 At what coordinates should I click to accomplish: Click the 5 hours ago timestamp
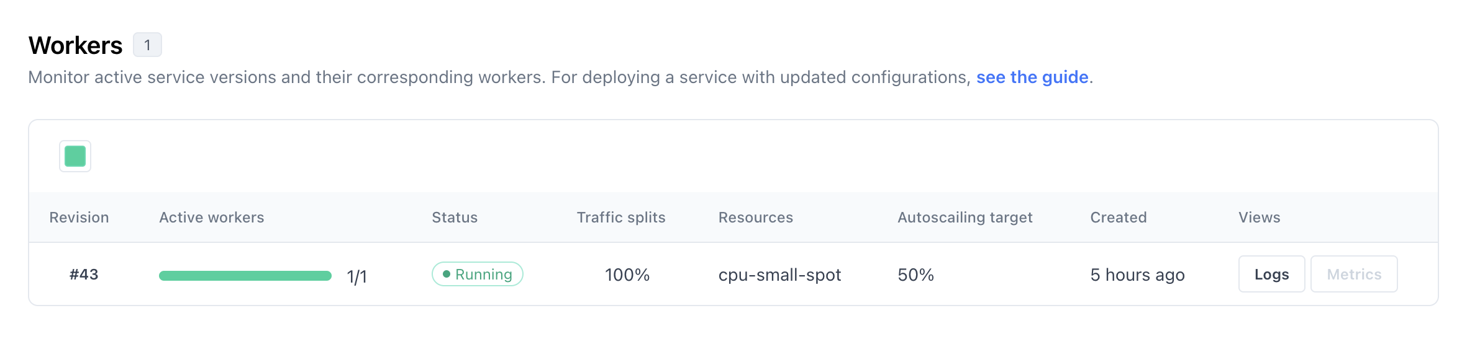(x=1137, y=275)
